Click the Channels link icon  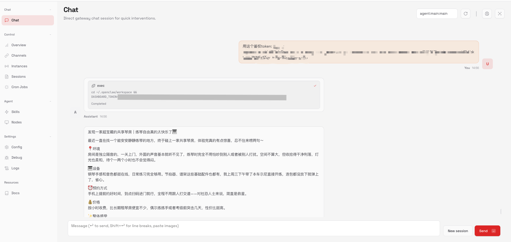(7, 56)
